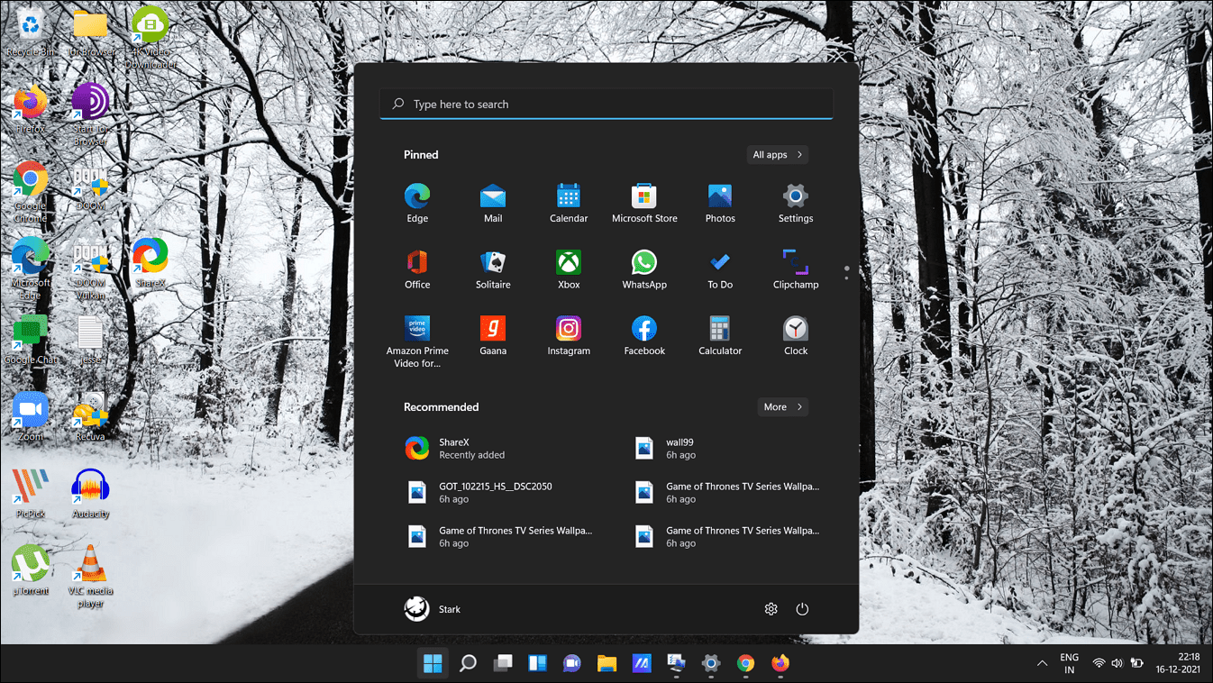
Task: Show hidden system tray icons
Action: (1043, 663)
